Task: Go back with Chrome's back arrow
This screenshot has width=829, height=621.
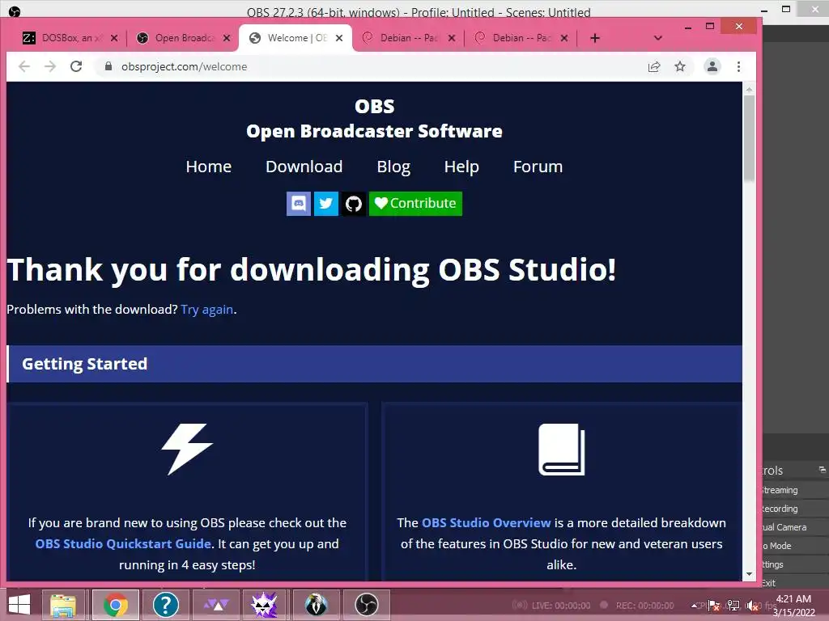Action: click(24, 66)
